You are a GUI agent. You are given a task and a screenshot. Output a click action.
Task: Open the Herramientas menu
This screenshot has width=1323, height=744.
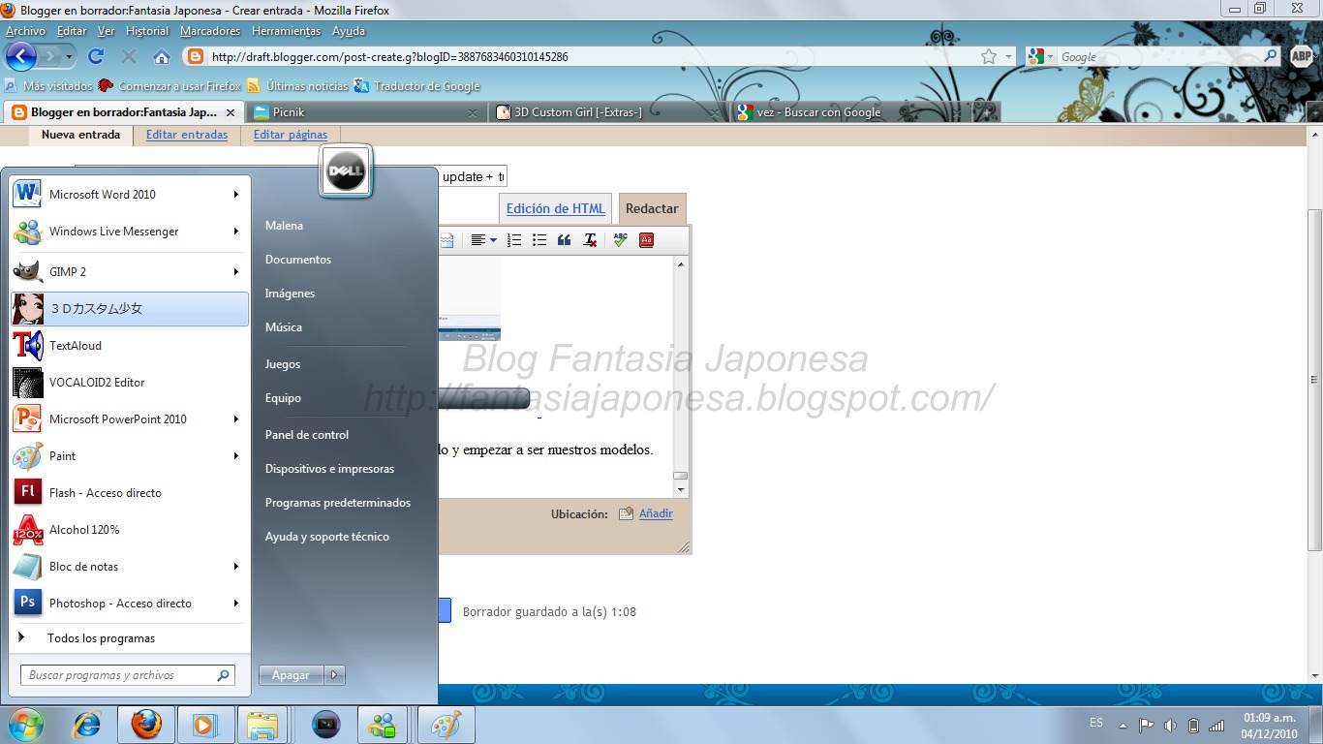[x=286, y=31]
